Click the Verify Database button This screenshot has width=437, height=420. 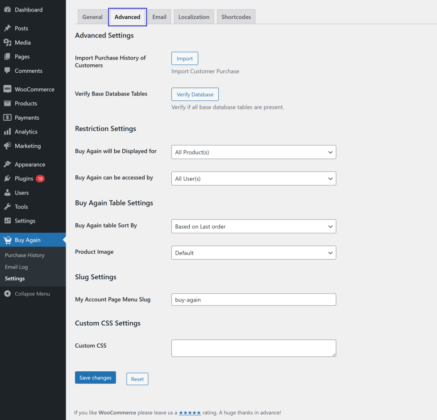point(195,94)
